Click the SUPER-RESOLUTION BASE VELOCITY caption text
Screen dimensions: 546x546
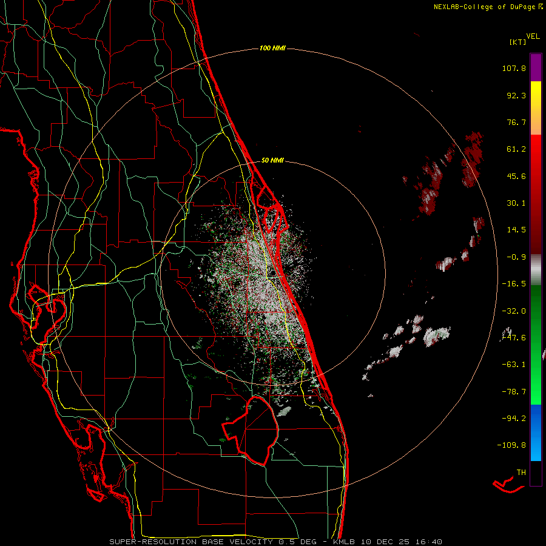pos(192,542)
